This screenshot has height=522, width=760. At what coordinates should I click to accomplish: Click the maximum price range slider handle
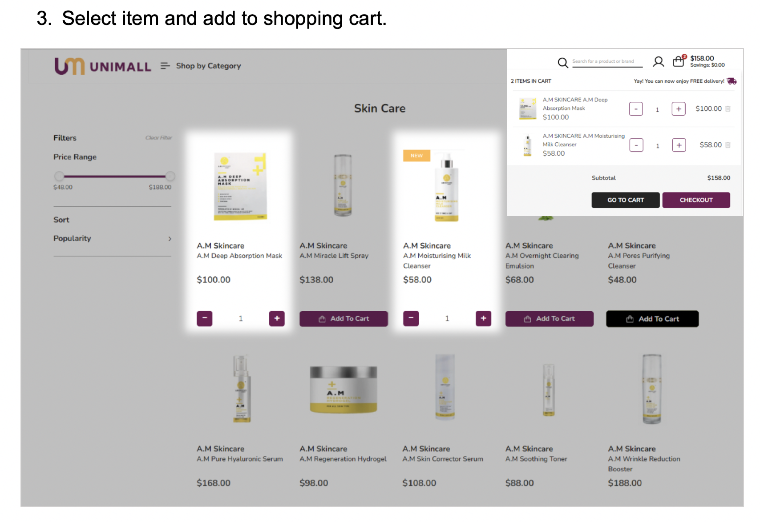tap(170, 176)
